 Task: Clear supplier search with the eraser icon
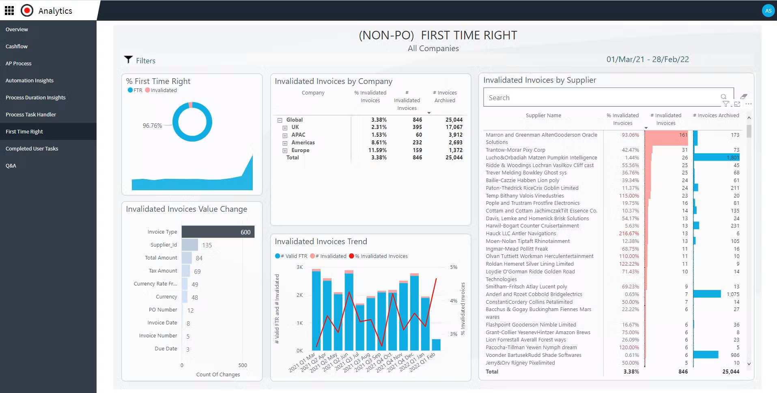(x=743, y=97)
